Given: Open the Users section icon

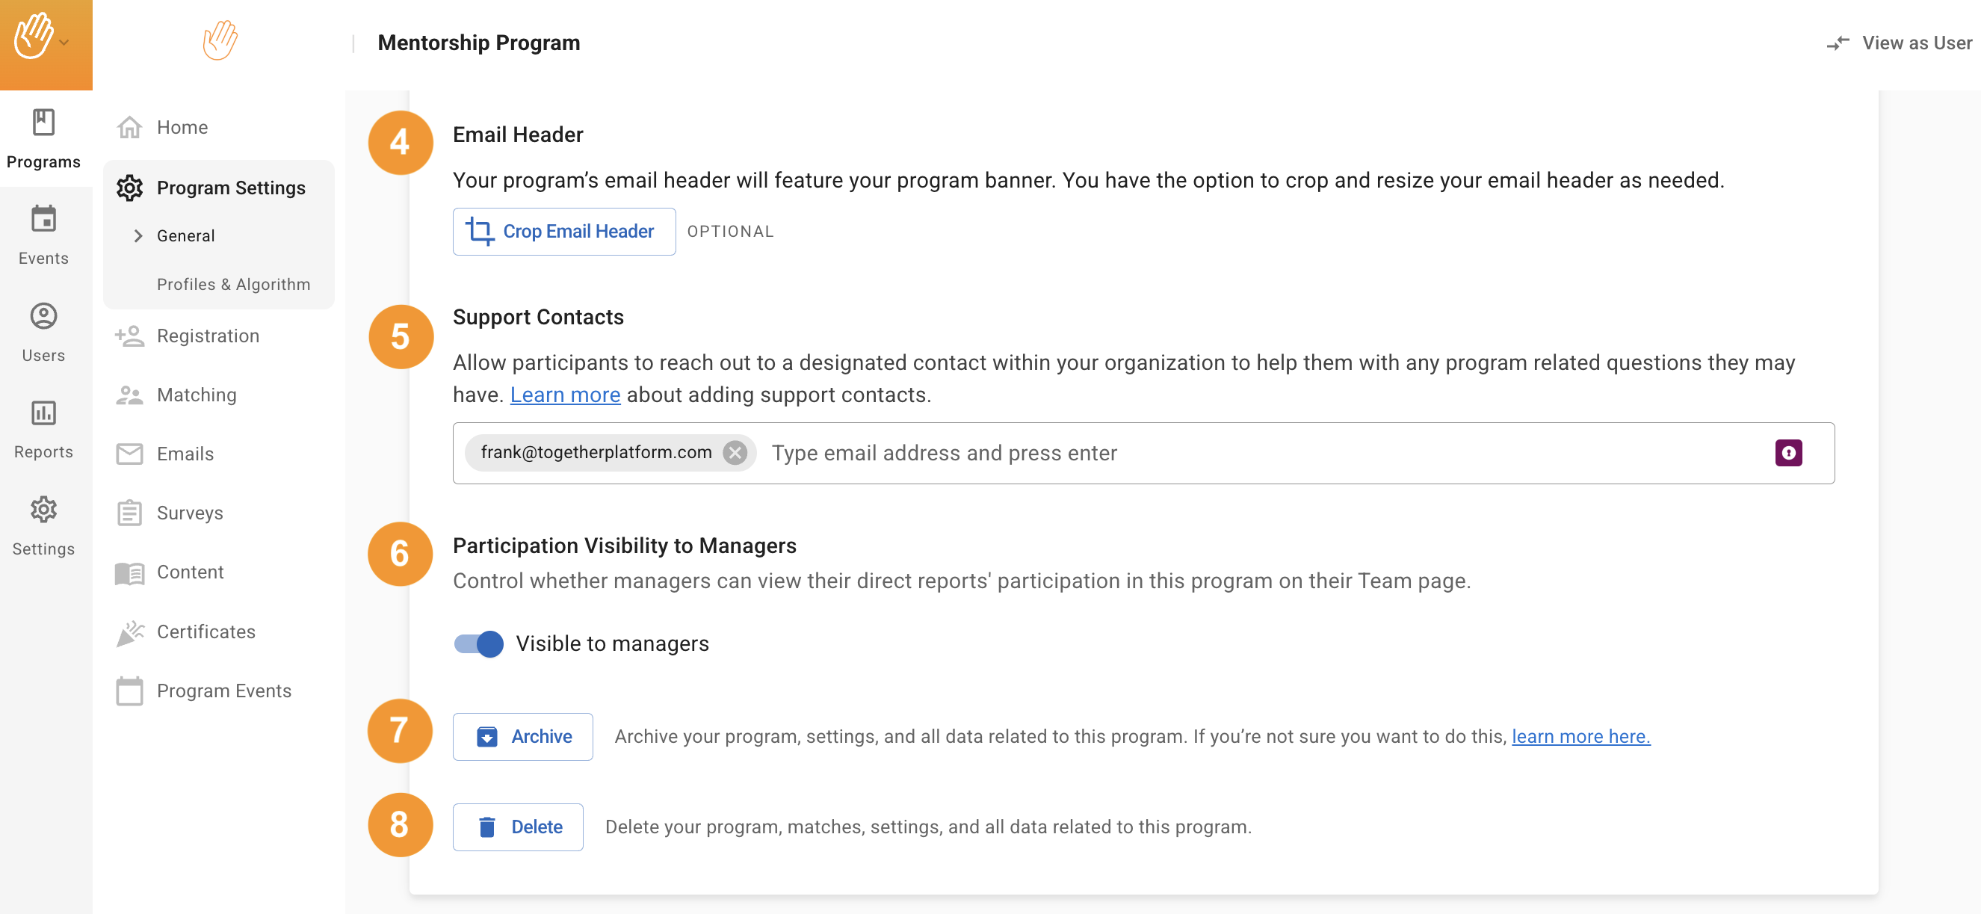Looking at the screenshot, I should coord(43,316).
